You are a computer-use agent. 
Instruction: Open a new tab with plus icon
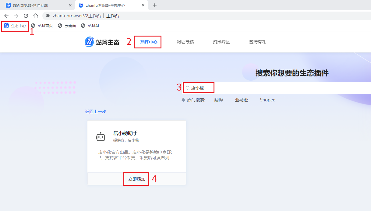point(155,5)
